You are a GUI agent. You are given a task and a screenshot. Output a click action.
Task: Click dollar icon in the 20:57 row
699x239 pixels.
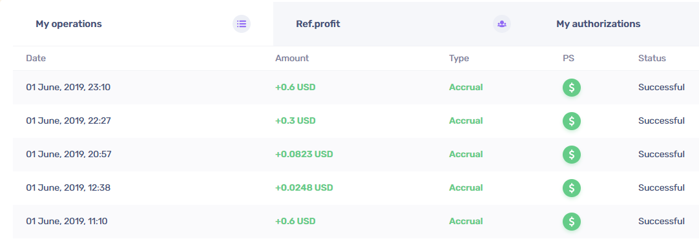(572, 155)
